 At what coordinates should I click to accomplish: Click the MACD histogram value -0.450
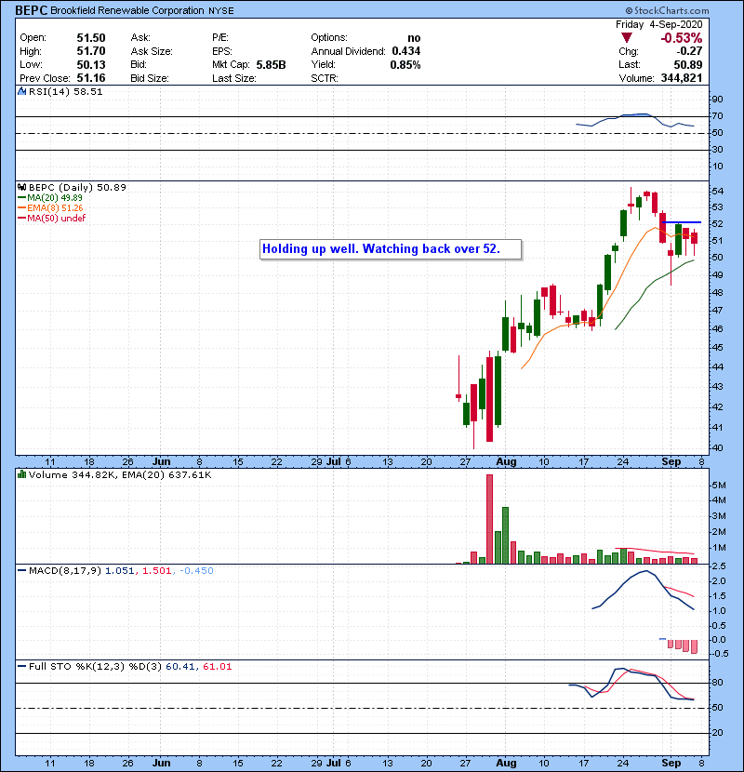point(196,571)
